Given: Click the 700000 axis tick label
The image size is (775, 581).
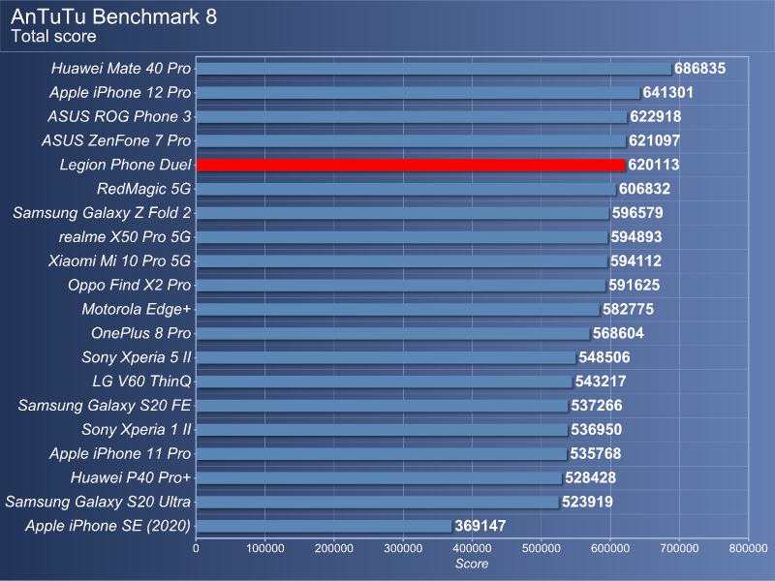Looking at the screenshot, I should (679, 548).
